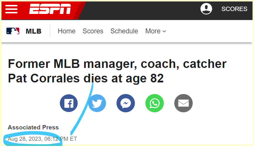Viewport: 254px width, 148px height.
Task: Click 'Pat Corrales' name in headline
Action: (x=44, y=79)
